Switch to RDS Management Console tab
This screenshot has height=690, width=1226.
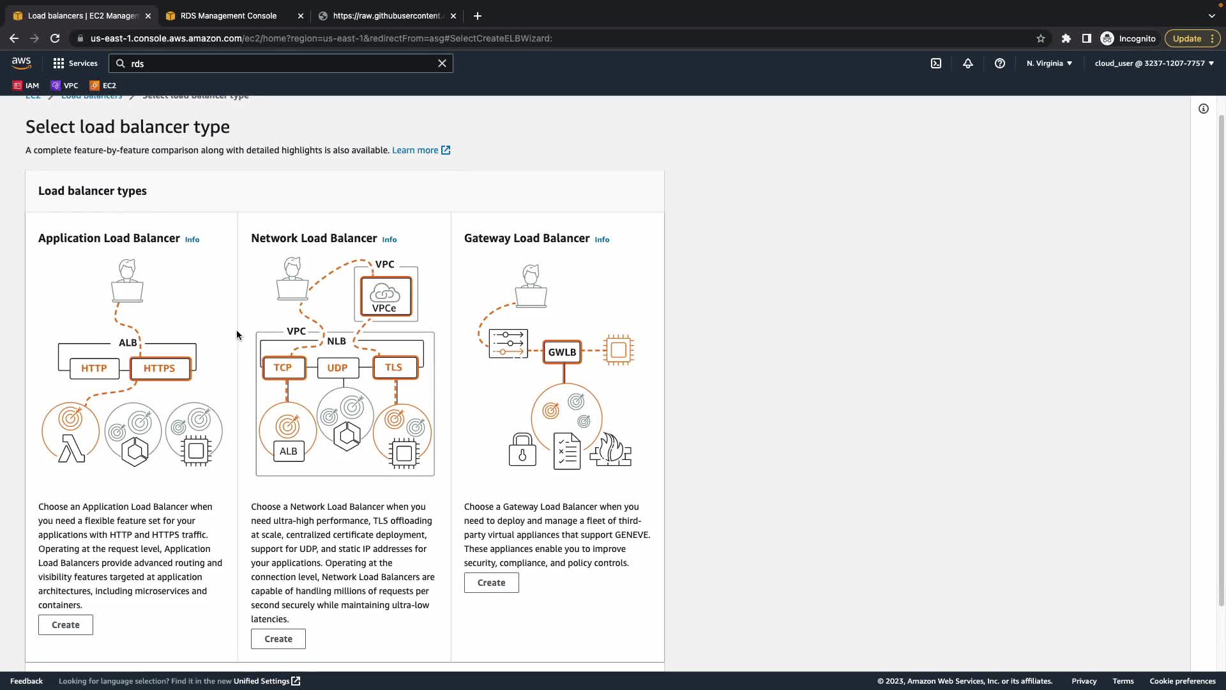coord(228,15)
